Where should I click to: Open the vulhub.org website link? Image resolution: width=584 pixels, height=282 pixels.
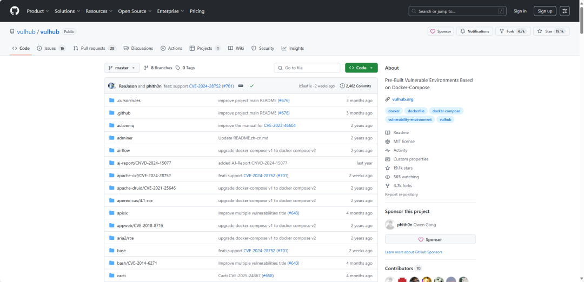coord(403,99)
